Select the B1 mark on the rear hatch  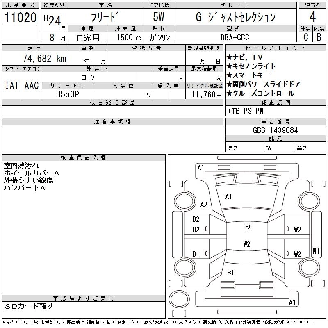230,273
